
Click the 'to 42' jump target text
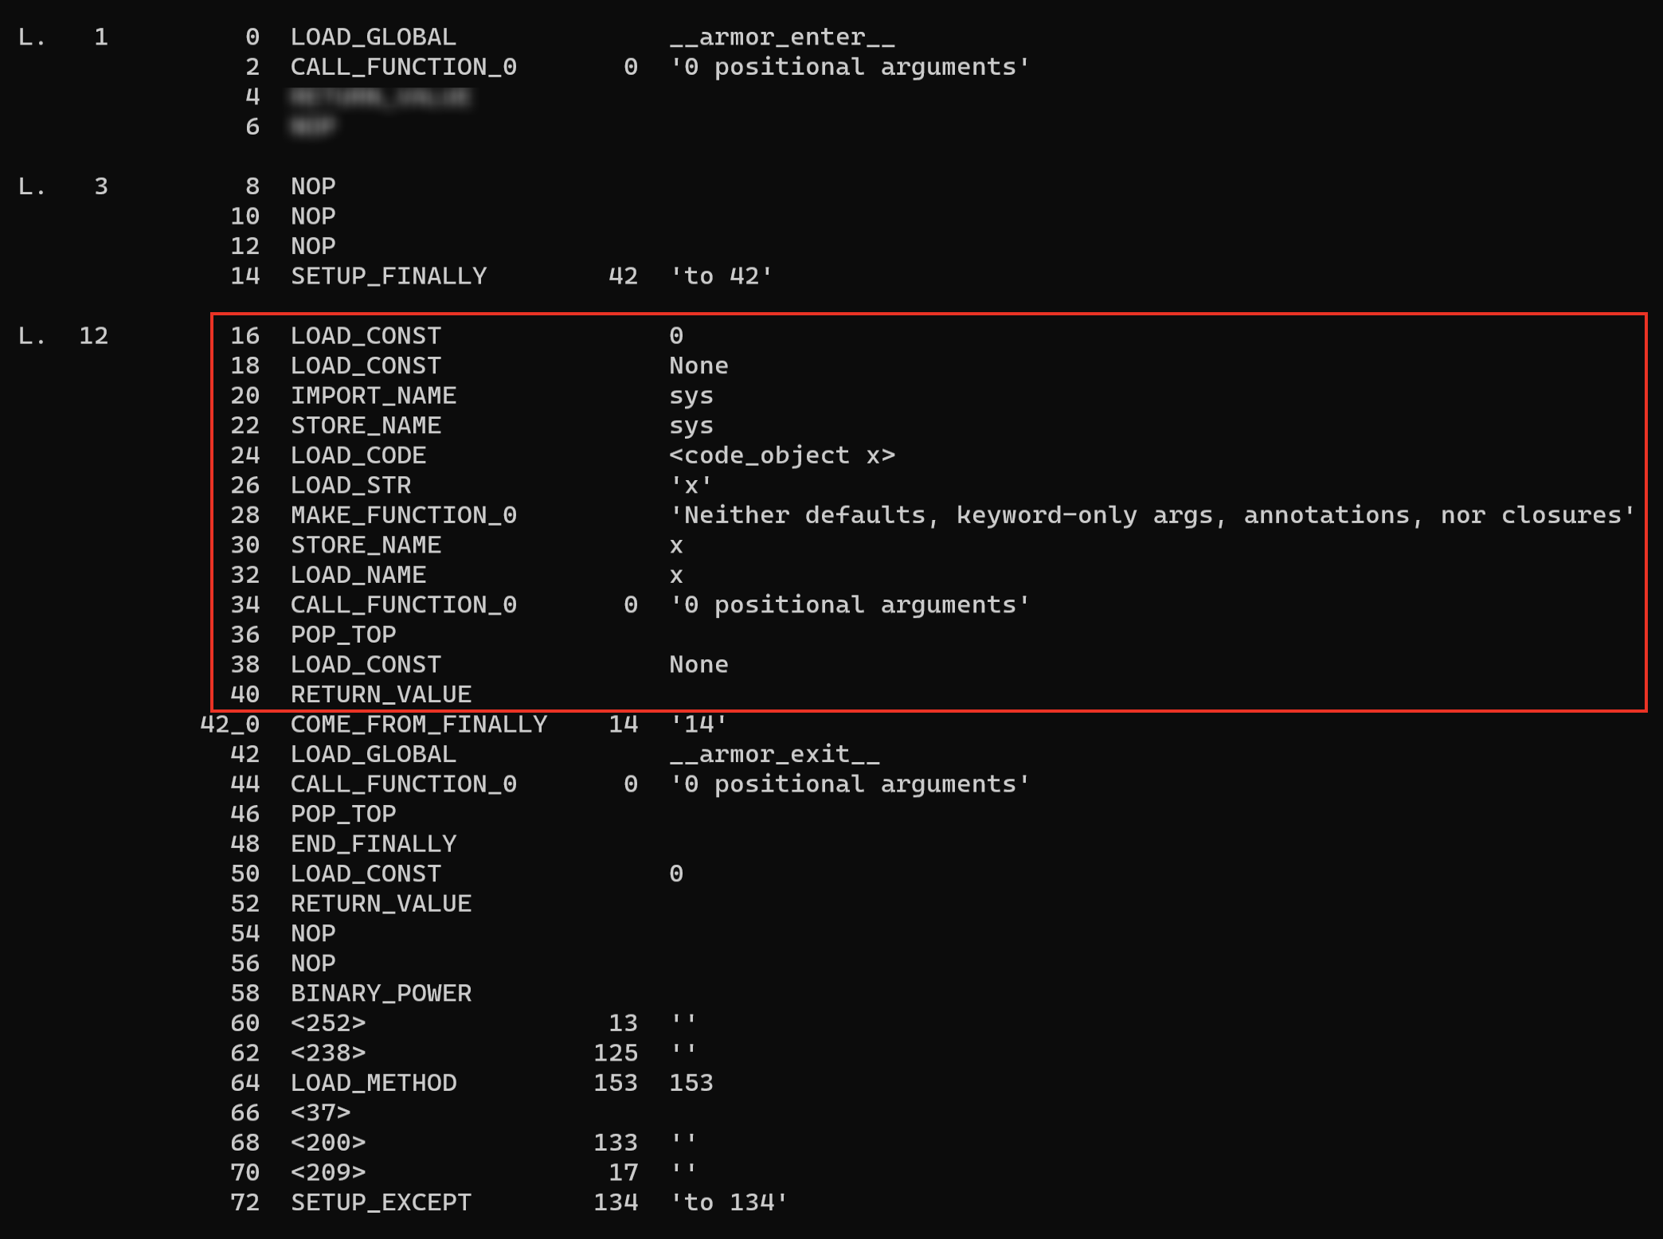[721, 276]
